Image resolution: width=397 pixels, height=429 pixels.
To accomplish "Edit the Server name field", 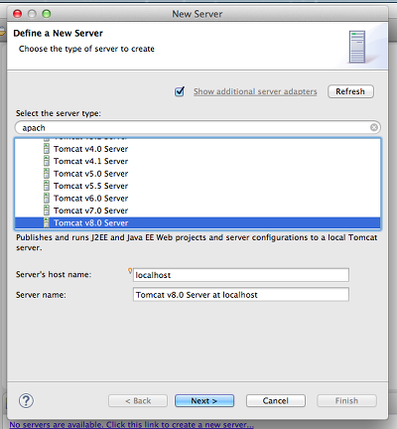I will pos(241,295).
